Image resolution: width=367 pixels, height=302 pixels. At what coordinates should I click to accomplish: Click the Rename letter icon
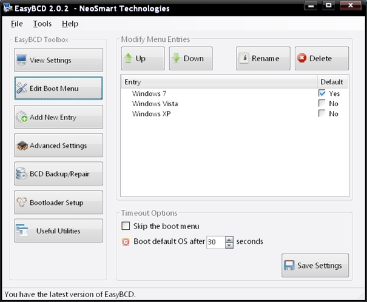click(244, 58)
